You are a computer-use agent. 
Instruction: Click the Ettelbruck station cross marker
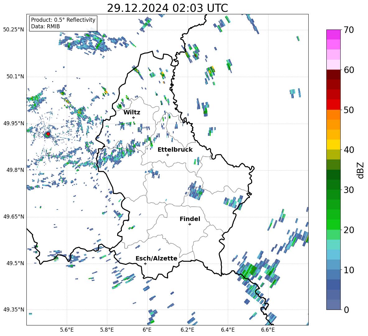(168, 155)
